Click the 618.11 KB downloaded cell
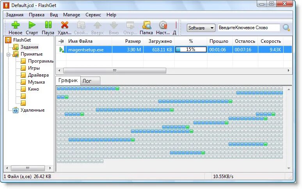This screenshot has width=302, height=189. 159,50
